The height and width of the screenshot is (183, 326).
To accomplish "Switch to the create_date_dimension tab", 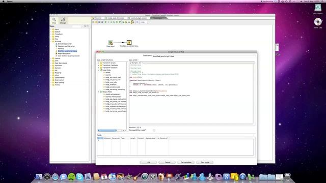I will point(116,18).
